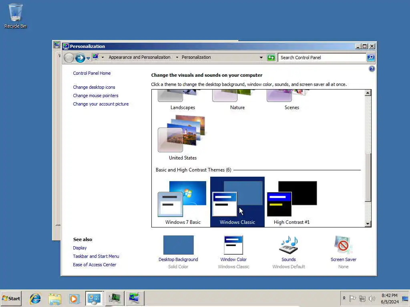The image size is (410, 307).
Task: Open Change your account picture link
Action: click(x=100, y=104)
